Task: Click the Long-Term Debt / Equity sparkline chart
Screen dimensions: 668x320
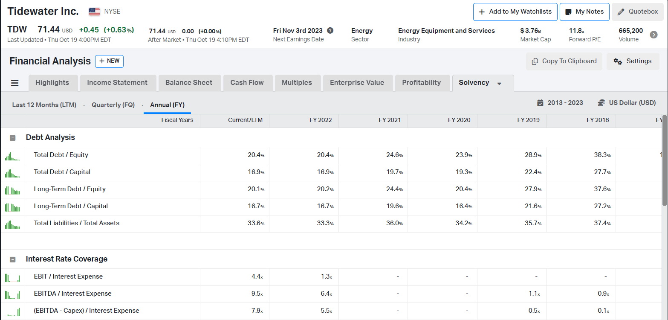Action: pyautogui.click(x=12, y=190)
